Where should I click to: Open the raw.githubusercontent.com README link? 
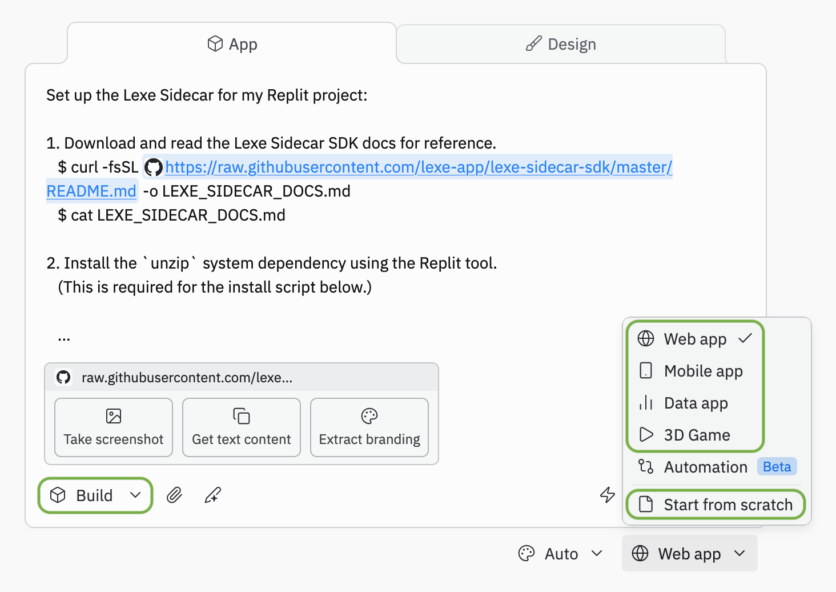coord(418,167)
